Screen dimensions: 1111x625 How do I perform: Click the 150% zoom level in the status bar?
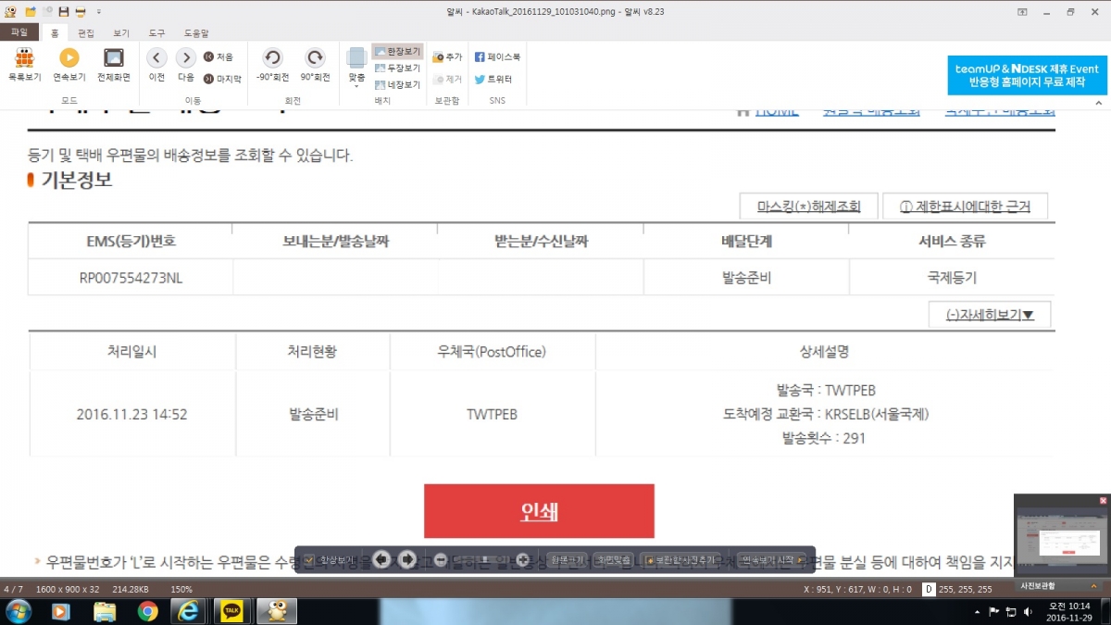181,589
